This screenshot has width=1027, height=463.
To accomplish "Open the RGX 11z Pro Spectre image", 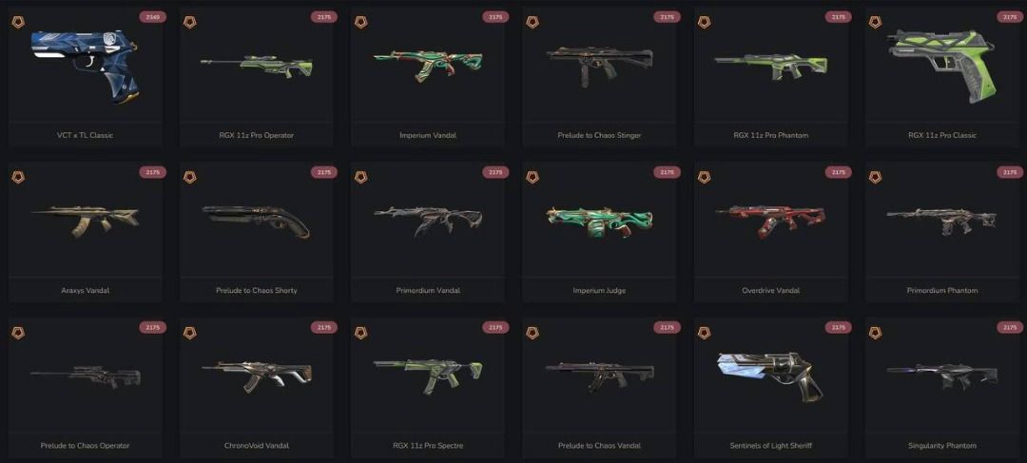I will 428,376.
